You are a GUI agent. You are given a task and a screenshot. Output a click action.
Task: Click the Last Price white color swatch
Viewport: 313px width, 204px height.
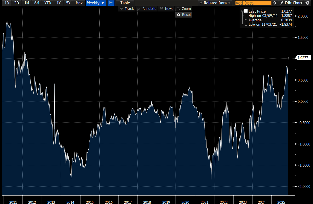coord(246,11)
